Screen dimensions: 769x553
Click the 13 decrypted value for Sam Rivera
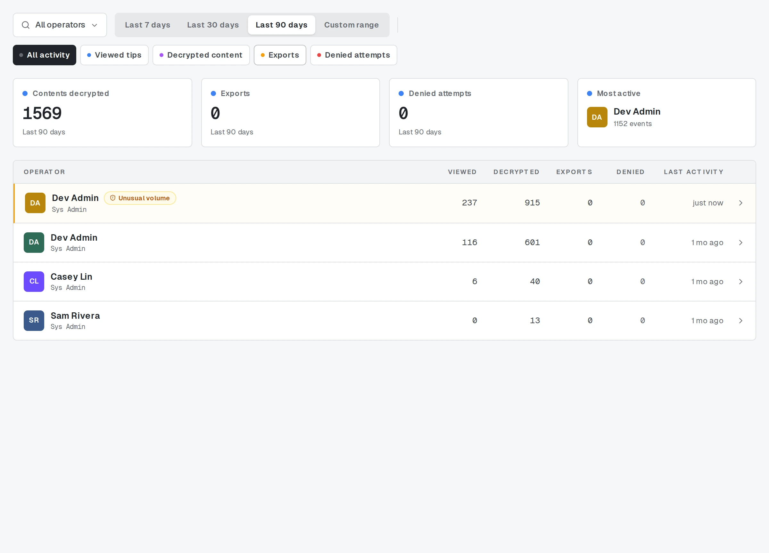(x=535, y=320)
